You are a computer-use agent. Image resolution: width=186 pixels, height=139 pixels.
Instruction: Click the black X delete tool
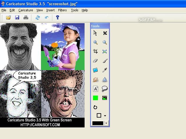[x=105, y=33]
